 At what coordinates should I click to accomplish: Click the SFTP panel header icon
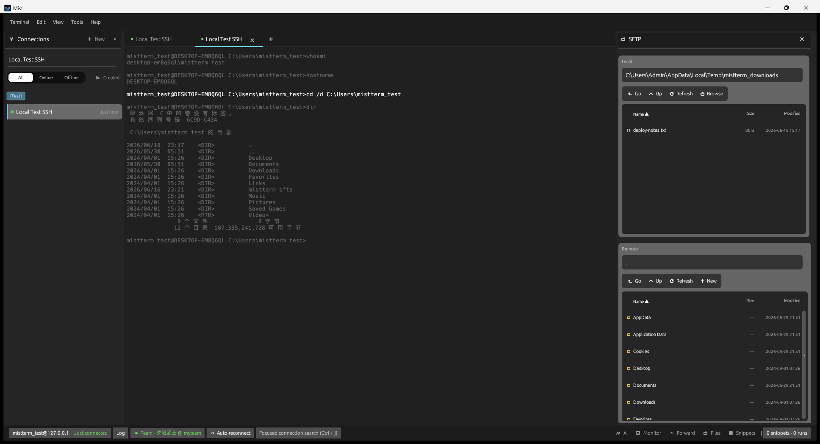pyautogui.click(x=623, y=39)
